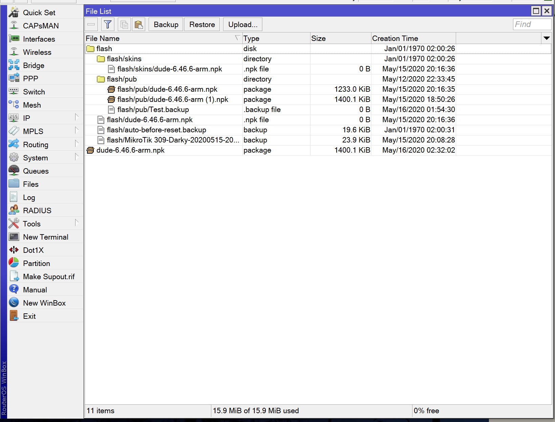Click the Log icon
Viewport: 555px width, 422px height.
point(14,197)
